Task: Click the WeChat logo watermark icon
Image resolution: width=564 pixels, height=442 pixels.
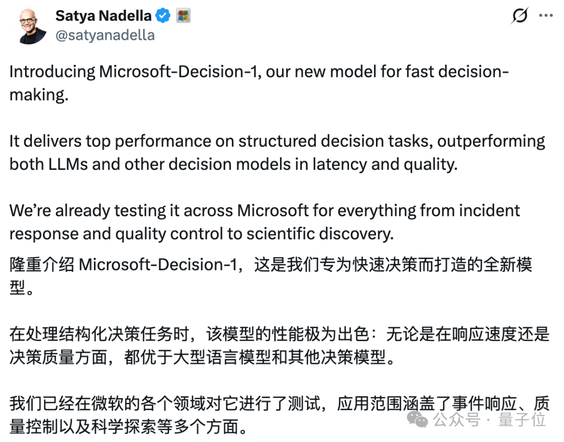Action: pos(417,420)
